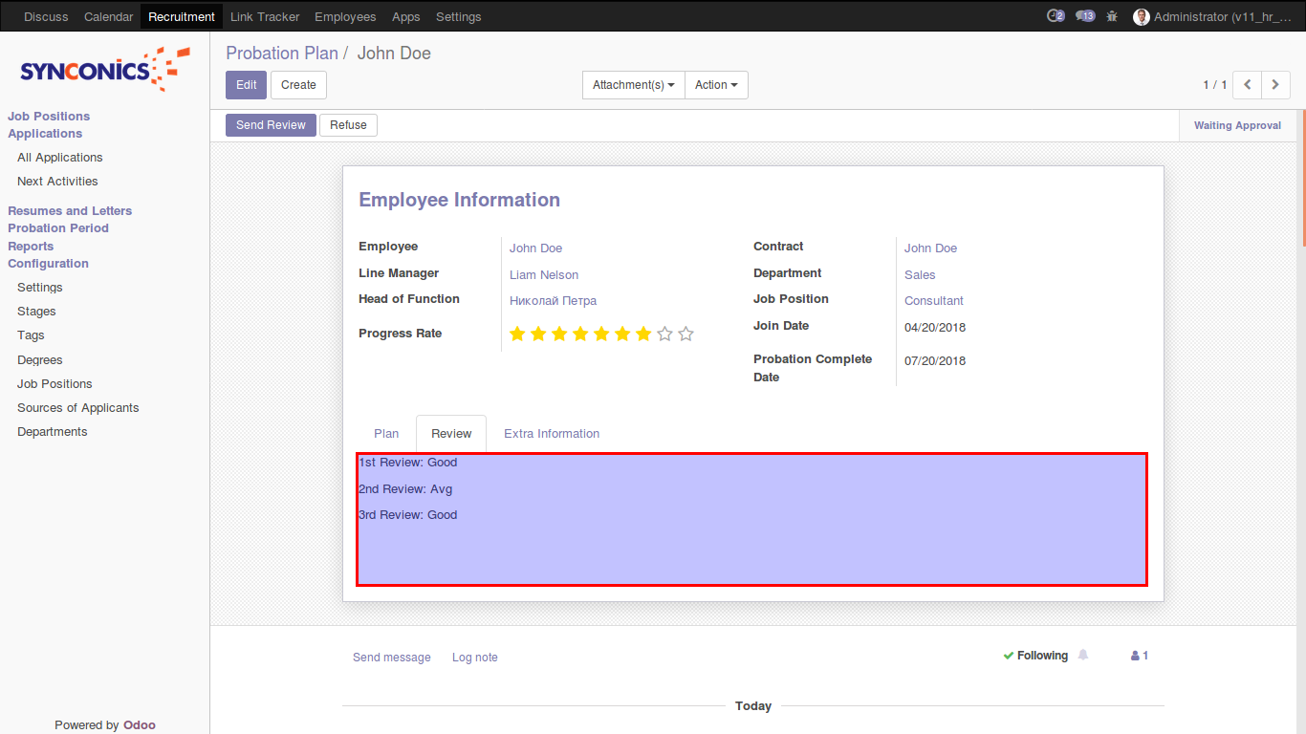The height and width of the screenshot is (734, 1306).
Task: Set progress rate to eight stars
Action: (x=664, y=334)
